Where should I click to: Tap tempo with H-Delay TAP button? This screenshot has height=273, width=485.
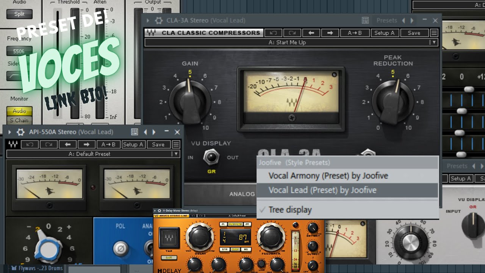(x=169, y=238)
